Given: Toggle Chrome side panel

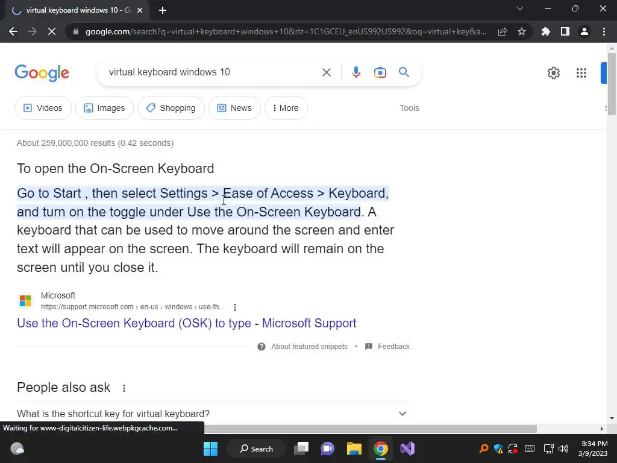Looking at the screenshot, I should [565, 31].
